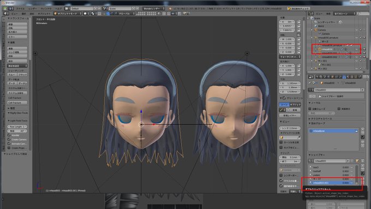Toggle the blue rotate manipulator icon

click(x=107, y=14)
